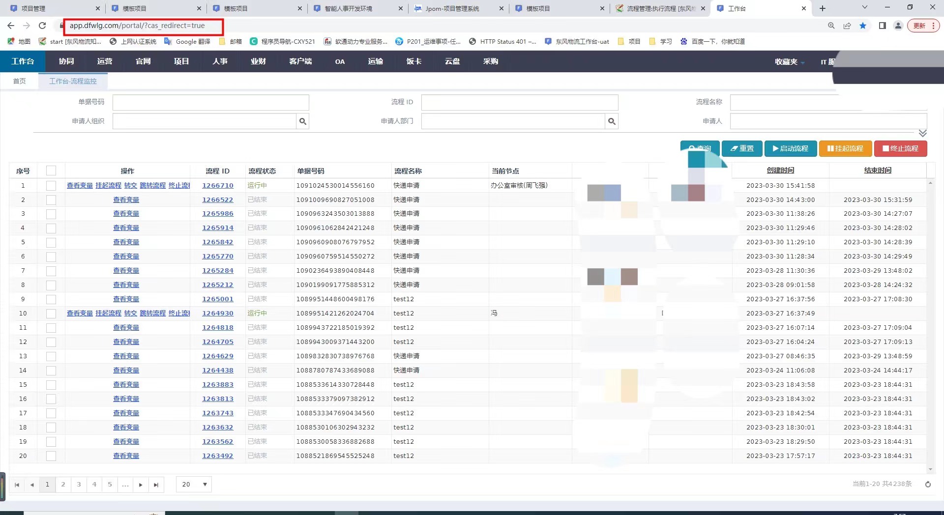This screenshot has height=515, width=944.
Task: Open the 收藏夹 dropdown menu
Action: pos(789,61)
